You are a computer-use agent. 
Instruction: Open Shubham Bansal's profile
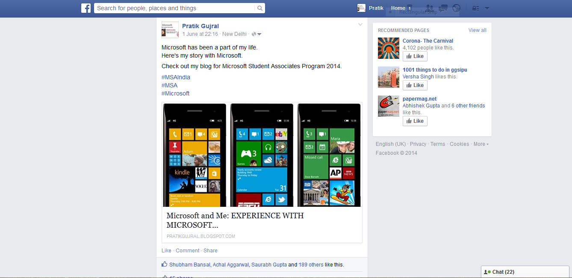coord(190,265)
